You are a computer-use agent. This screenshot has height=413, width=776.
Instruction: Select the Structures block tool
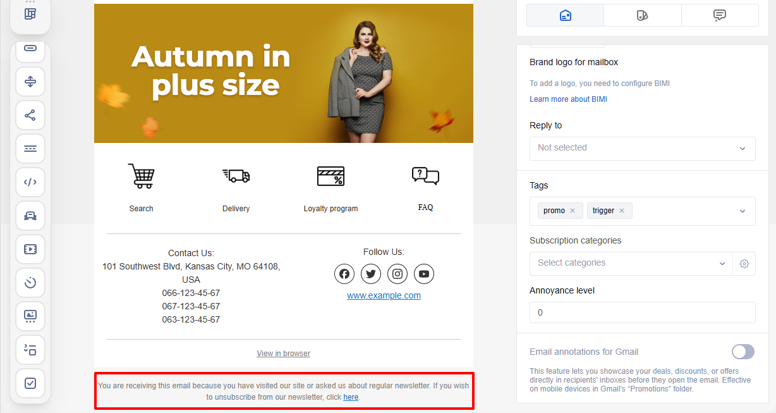(x=30, y=14)
